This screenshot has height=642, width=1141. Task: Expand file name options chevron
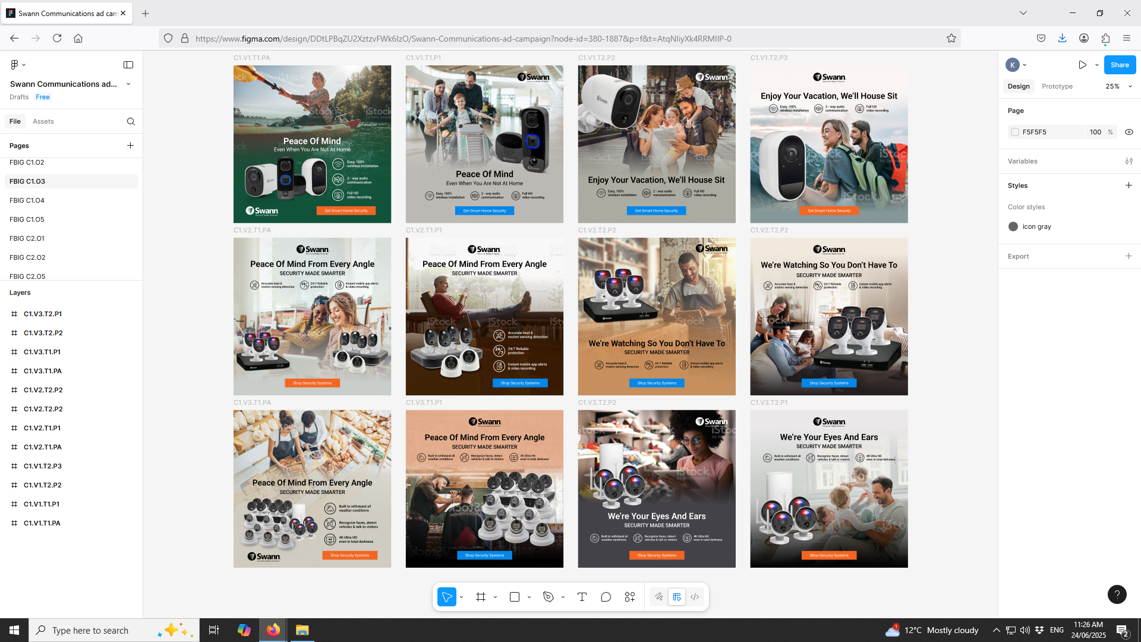pyautogui.click(x=128, y=84)
